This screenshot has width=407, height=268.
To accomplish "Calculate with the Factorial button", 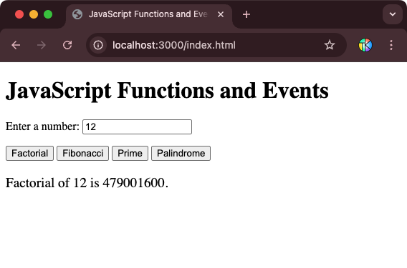I will [x=29, y=153].
